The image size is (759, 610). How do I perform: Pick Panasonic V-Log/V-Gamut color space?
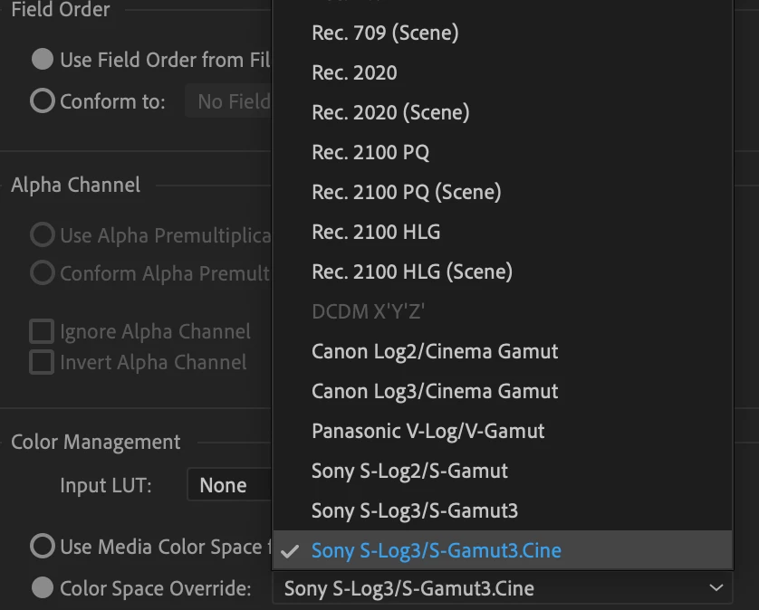(503, 431)
